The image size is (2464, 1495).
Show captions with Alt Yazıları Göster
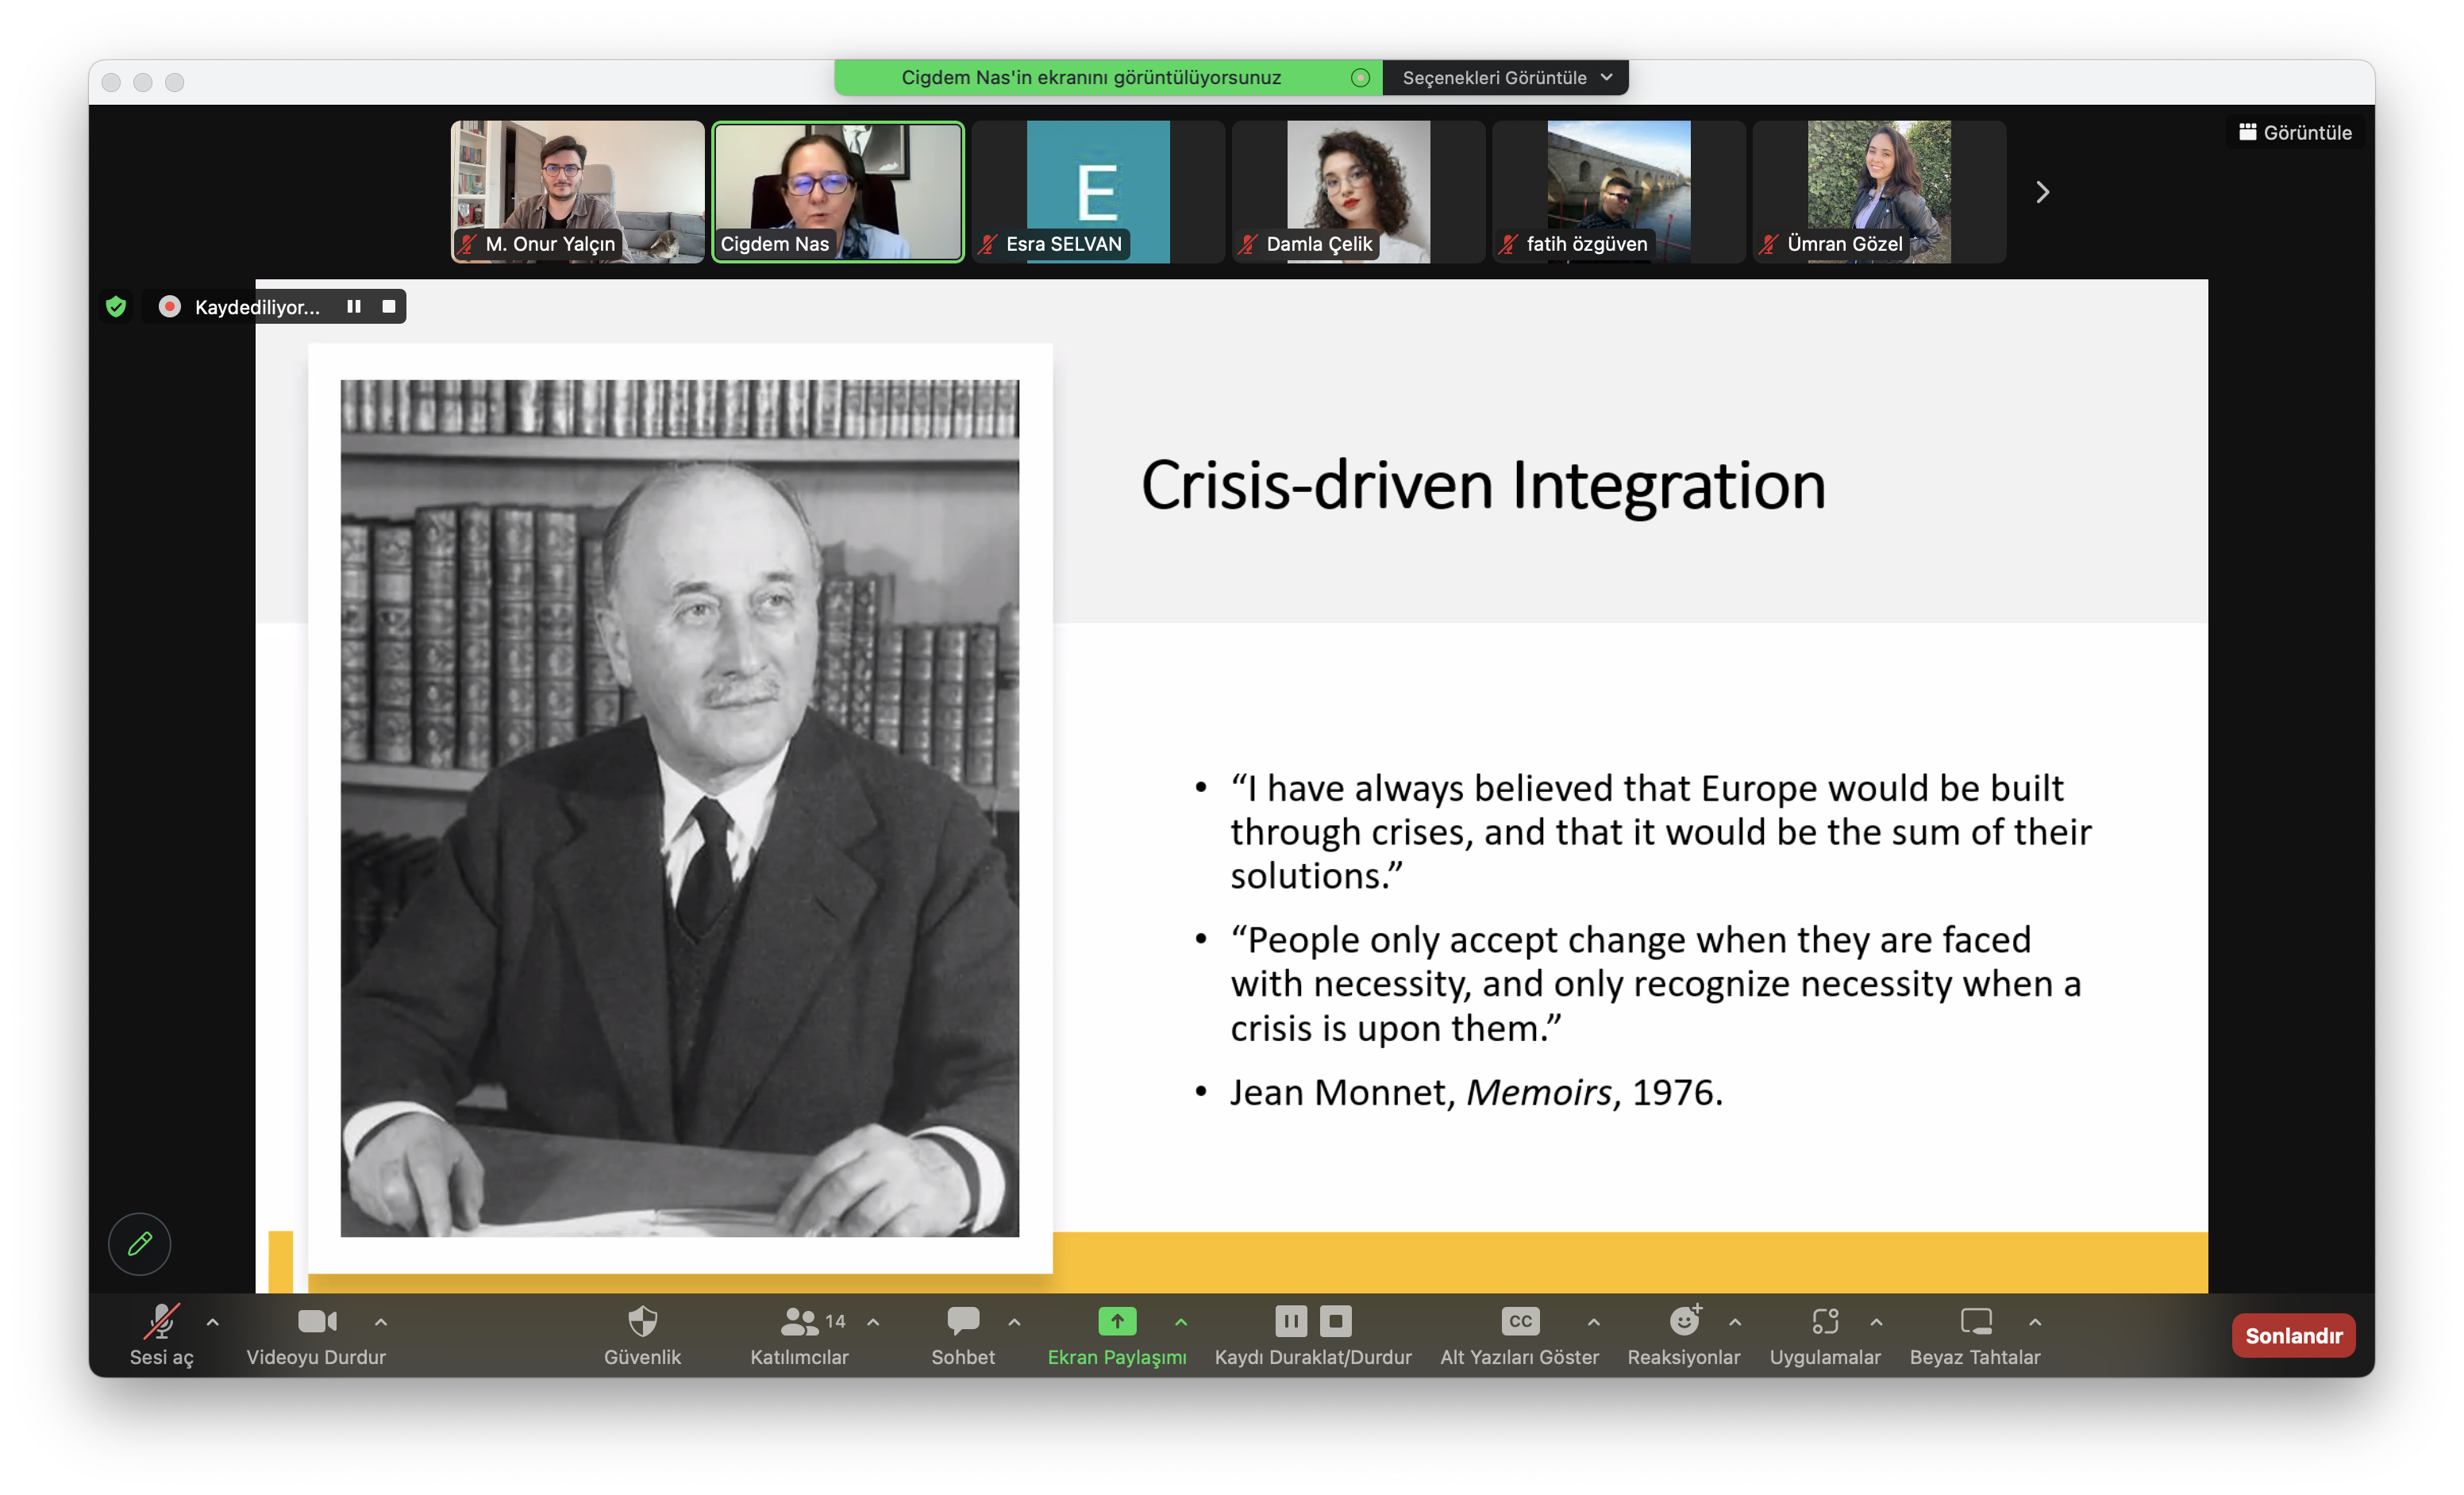coord(1519,1321)
